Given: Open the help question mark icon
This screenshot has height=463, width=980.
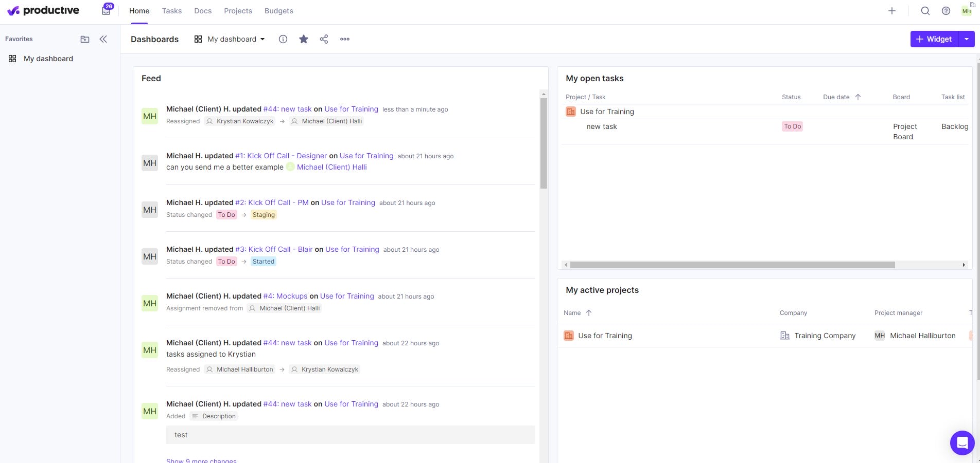Looking at the screenshot, I should 946,11.
